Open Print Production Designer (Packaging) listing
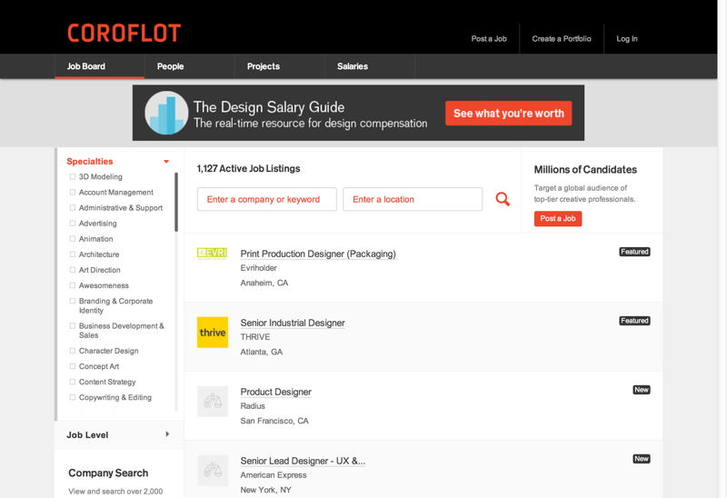727x498 pixels. pyautogui.click(x=318, y=254)
